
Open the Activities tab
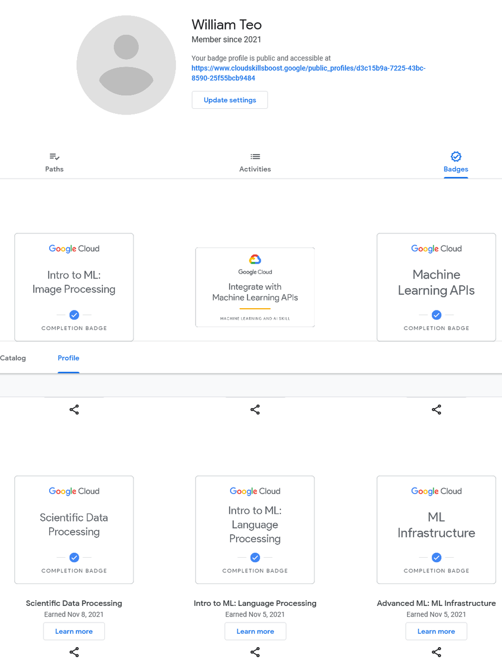pos(255,163)
